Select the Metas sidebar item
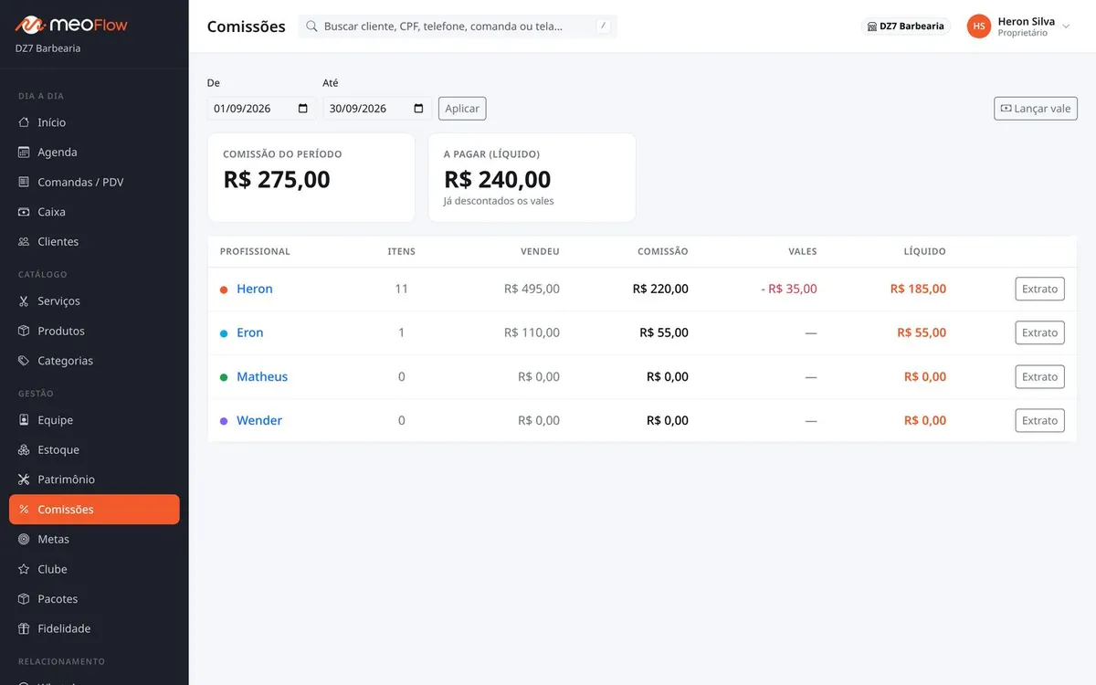Image resolution: width=1096 pixels, height=685 pixels. tap(94, 540)
